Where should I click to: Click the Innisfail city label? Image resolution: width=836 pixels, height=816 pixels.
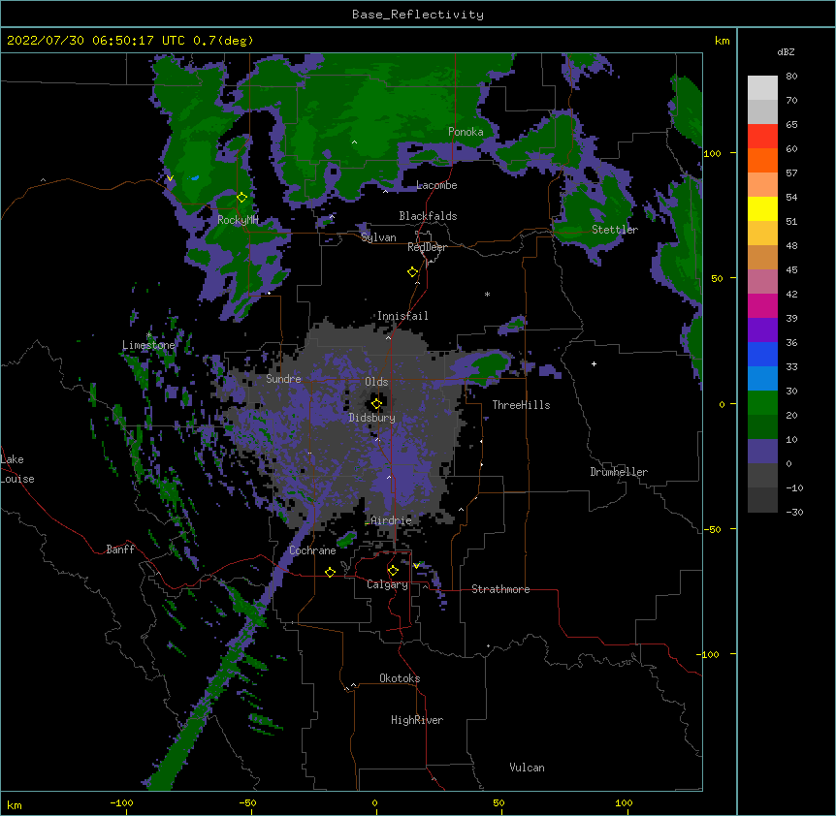point(402,316)
